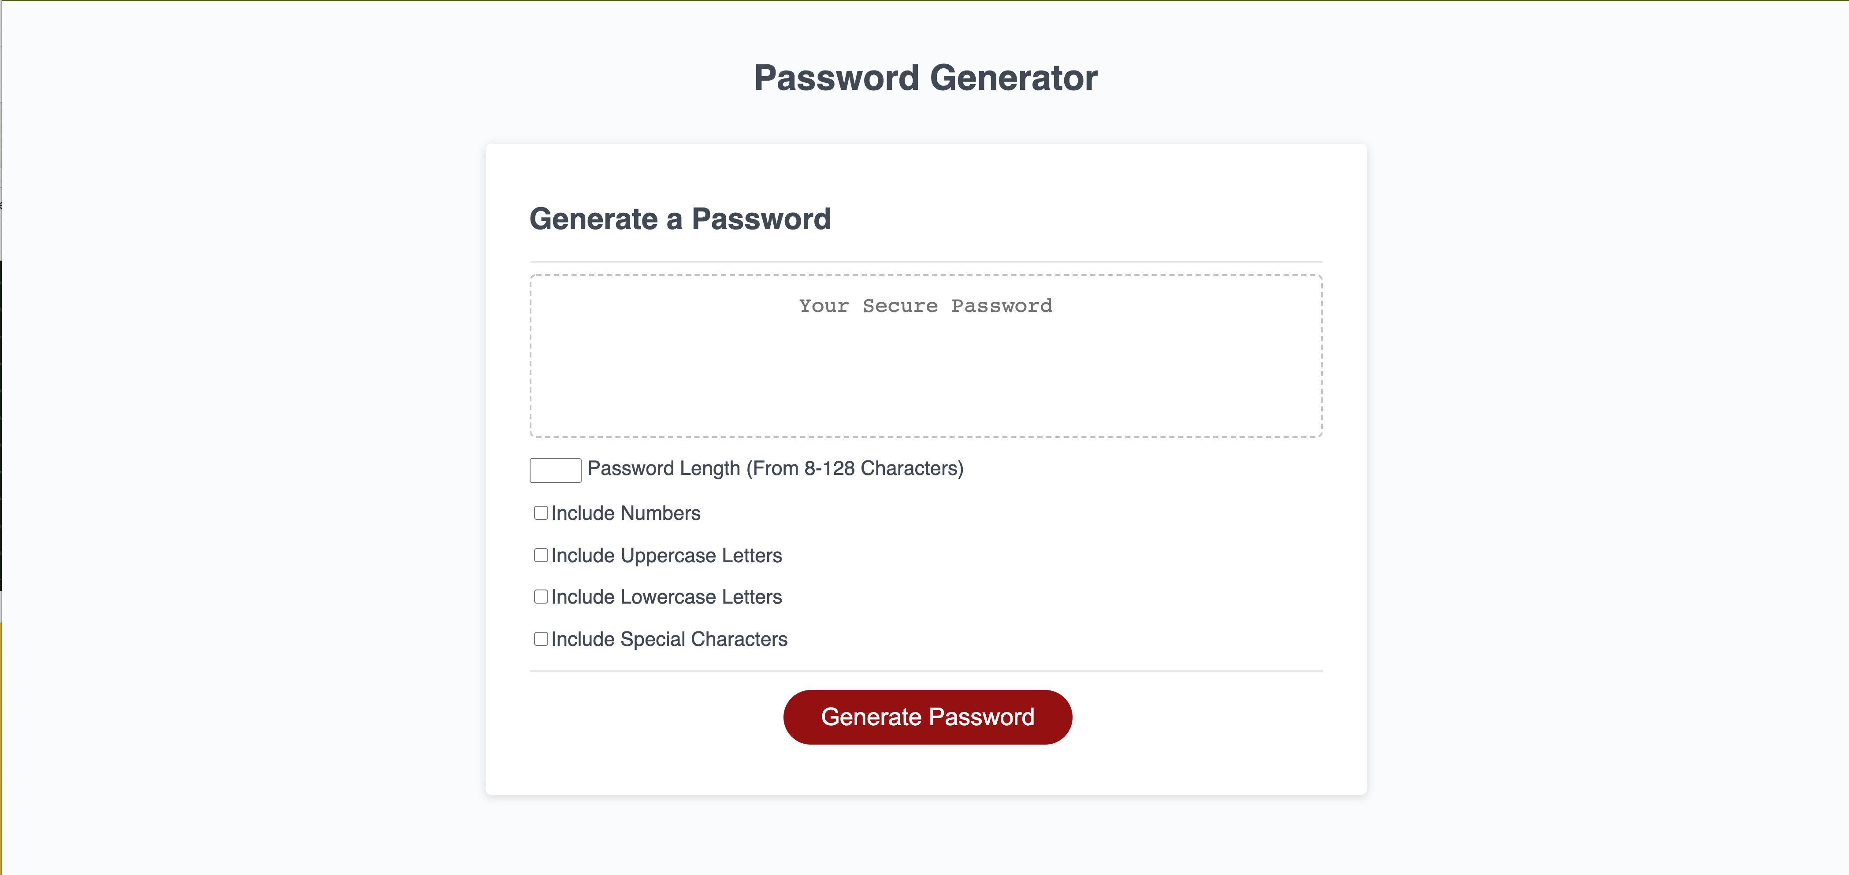The width and height of the screenshot is (1849, 875).
Task: Click the Include Uppercase Letters label text
Action: pos(667,556)
